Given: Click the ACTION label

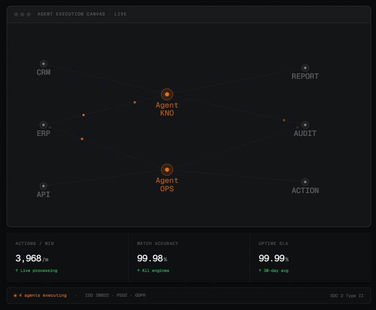Looking at the screenshot, I should (305, 190).
